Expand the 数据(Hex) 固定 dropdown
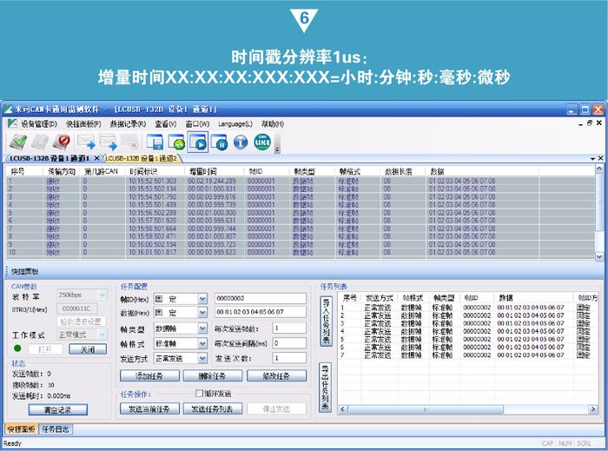608x451 pixels. click(x=202, y=313)
